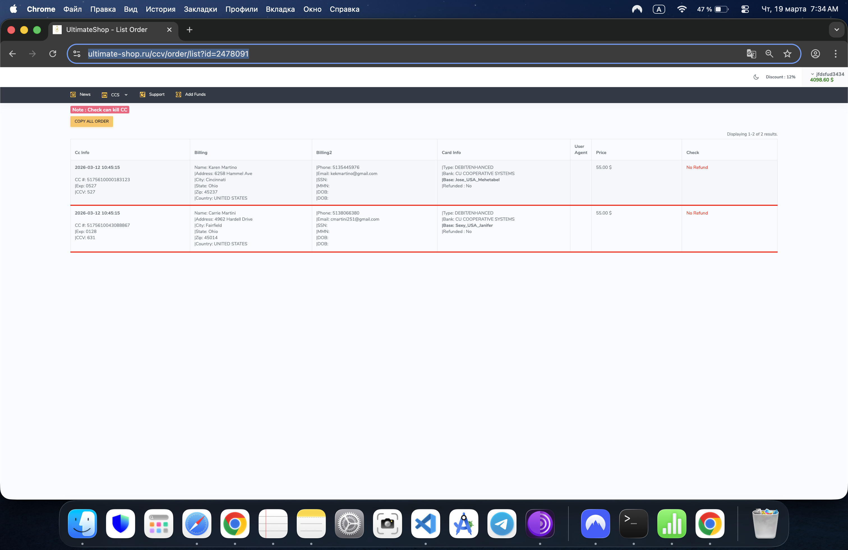The width and height of the screenshot is (848, 550).
Task: Open Telegram from the dock
Action: tap(502, 523)
